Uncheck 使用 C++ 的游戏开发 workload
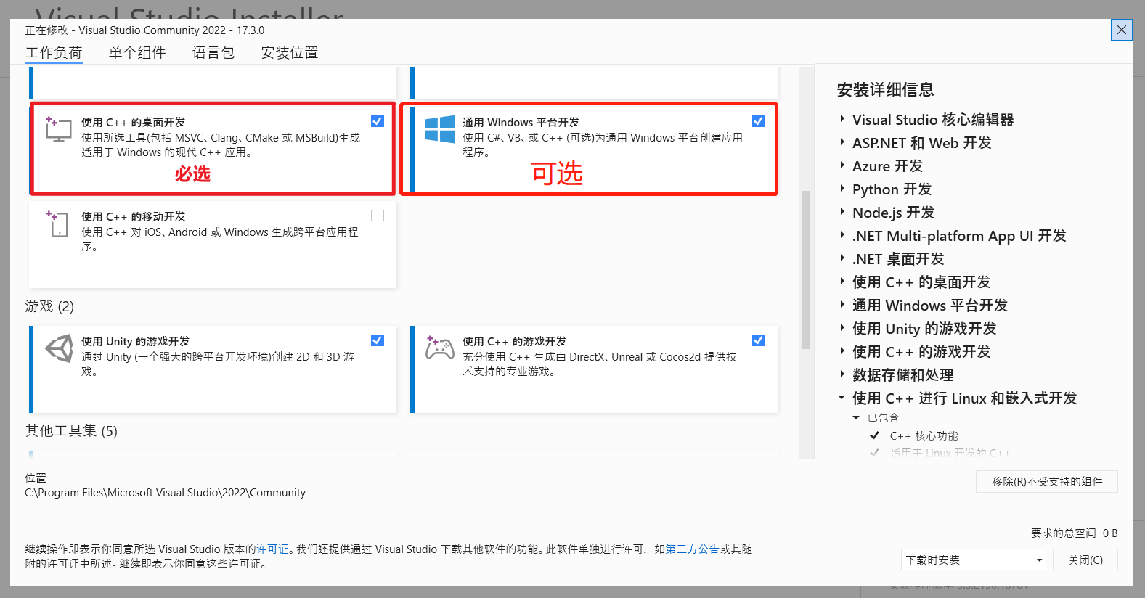Image resolution: width=1145 pixels, height=598 pixels. click(759, 340)
